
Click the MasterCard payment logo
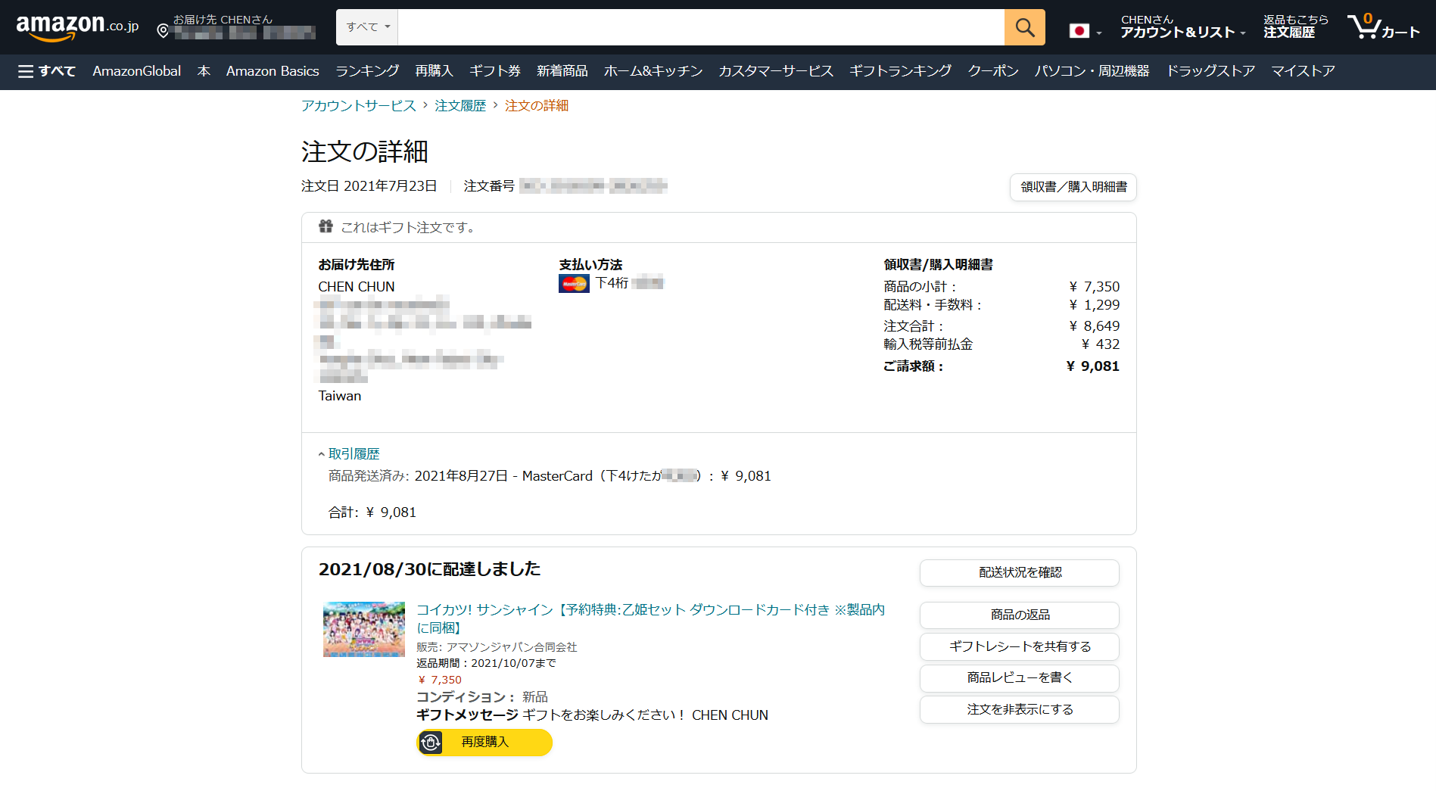point(574,283)
